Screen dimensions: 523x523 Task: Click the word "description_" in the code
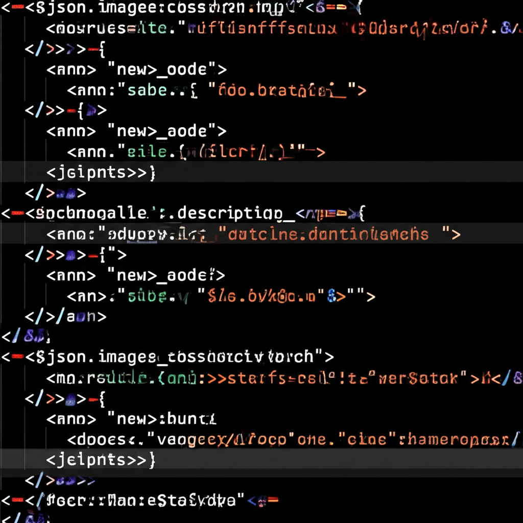[232, 214]
